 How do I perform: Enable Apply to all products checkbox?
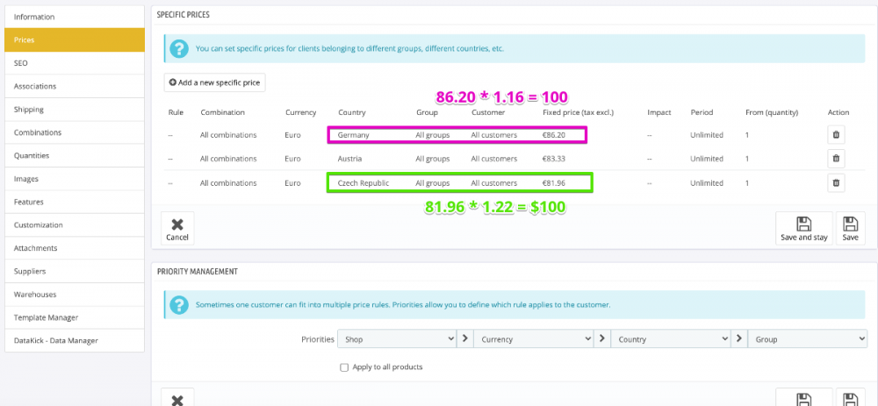point(344,367)
